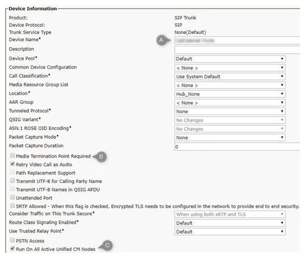The height and width of the screenshot is (259, 306).
Task: Check the SRTP Allowed checkbox
Action: [x=13, y=206]
